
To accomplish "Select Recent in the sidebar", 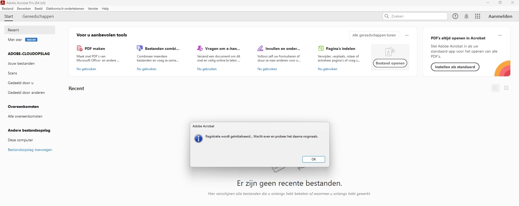I will click(x=30, y=30).
